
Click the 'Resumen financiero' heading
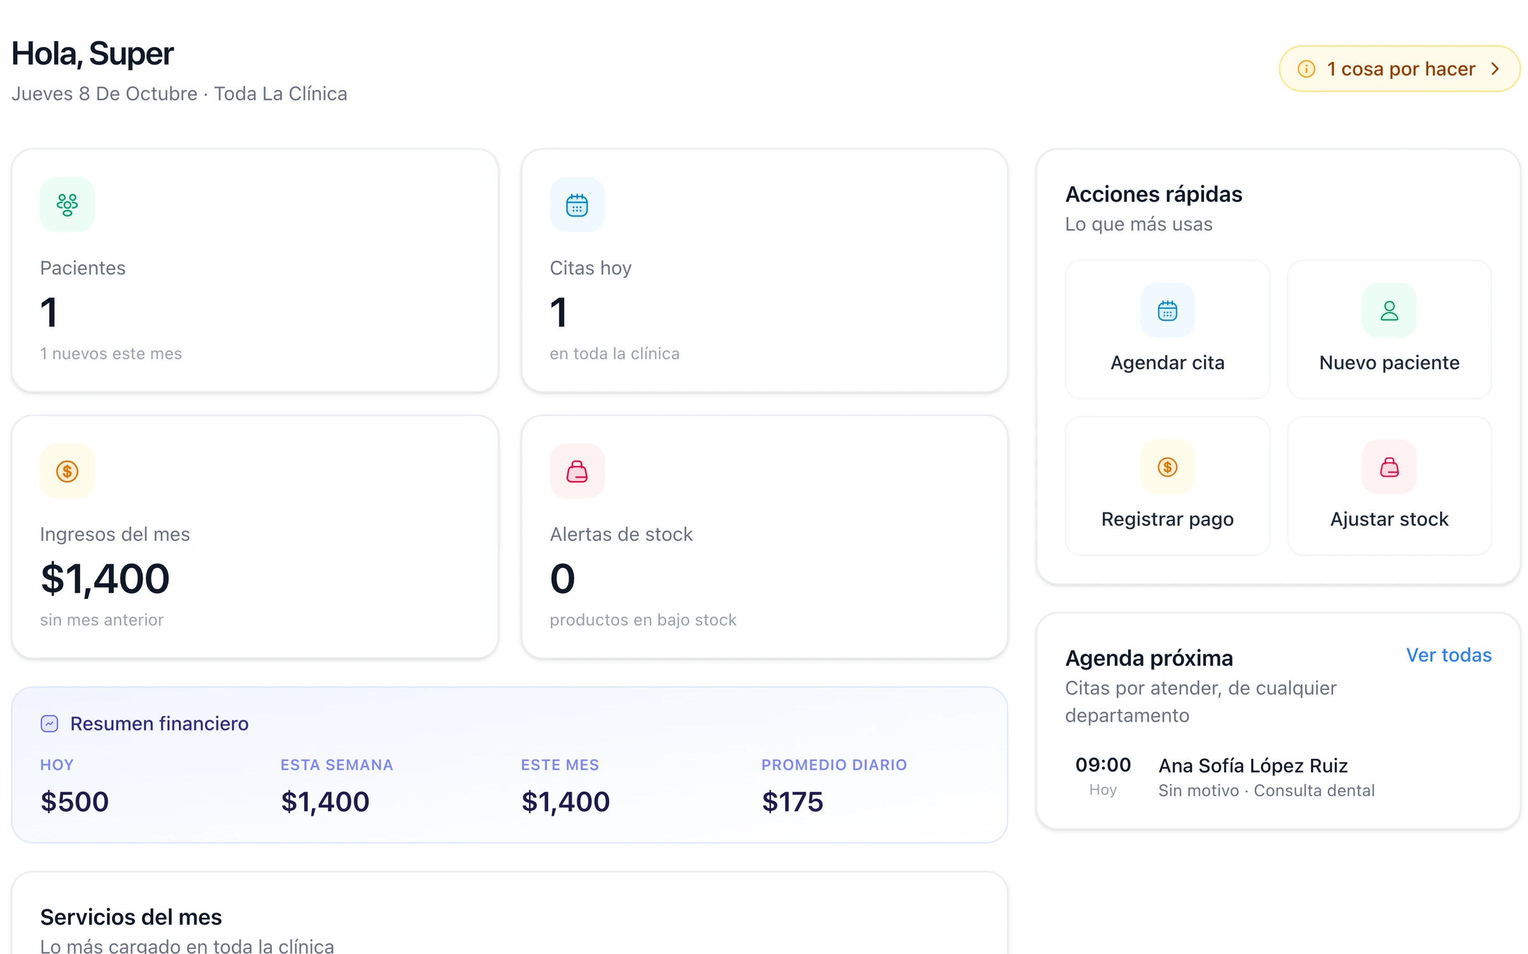pyautogui.click(x=159, y=724)
